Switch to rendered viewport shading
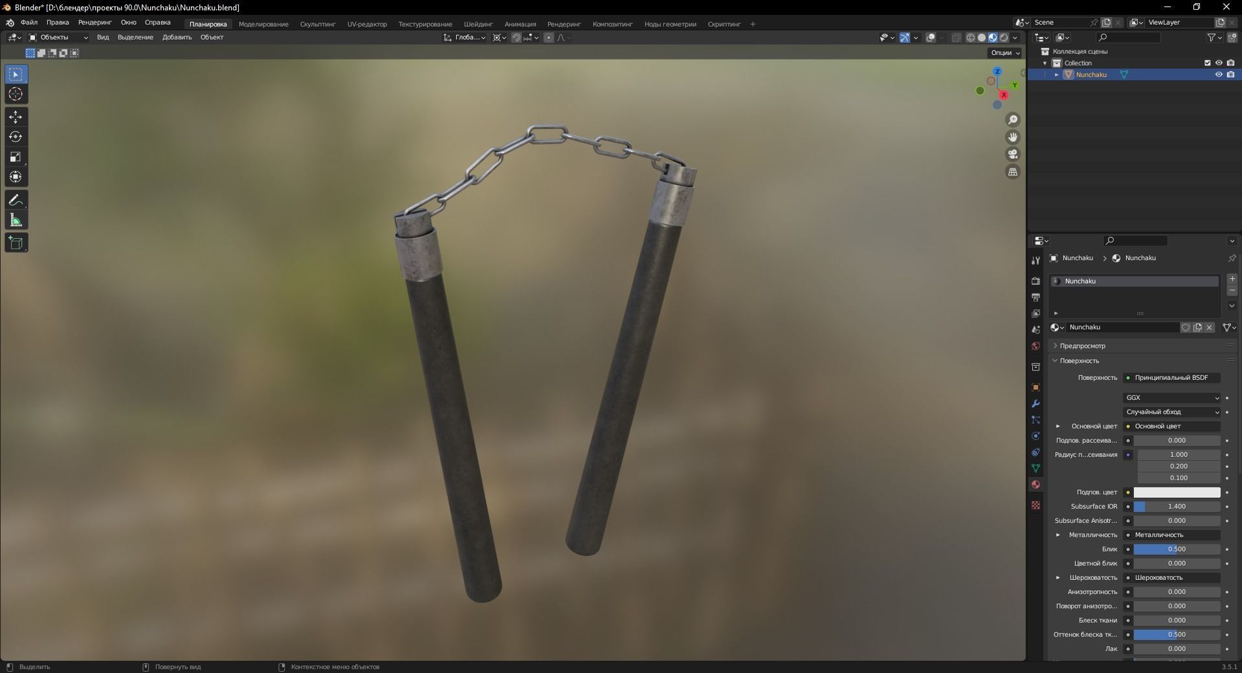Viewport: 1242px width, 673px height. pyautogui.click(x=1004, y=38)
